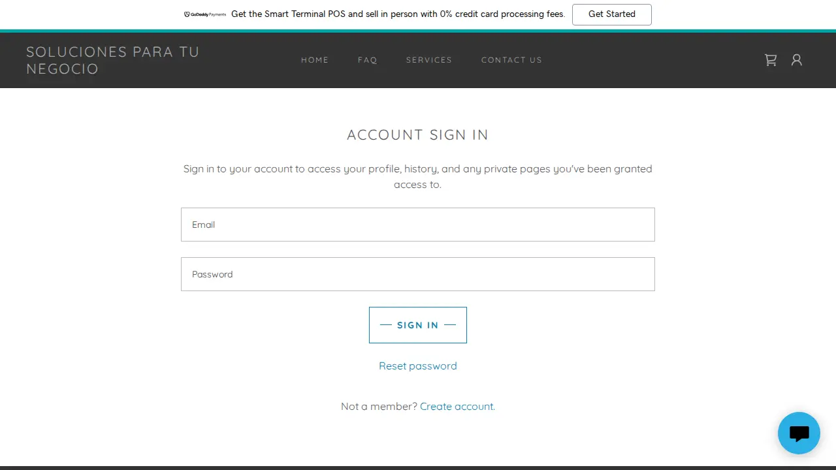Click the Create account link
836x470 pixels.
(x=457, y=406)
